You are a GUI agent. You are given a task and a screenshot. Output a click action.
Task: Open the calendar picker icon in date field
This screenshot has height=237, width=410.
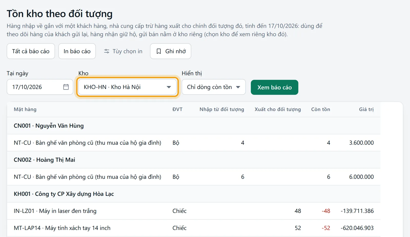(x=66, y=87)
